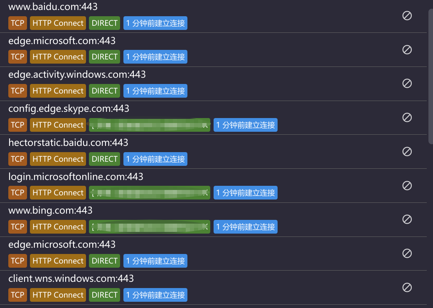
Task: Abort the client.wns.windows.com connection
Action: pos(407,287)
